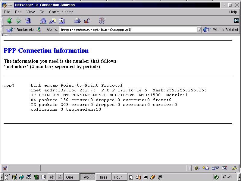Click the panel lock screen icon

point(60,177)
